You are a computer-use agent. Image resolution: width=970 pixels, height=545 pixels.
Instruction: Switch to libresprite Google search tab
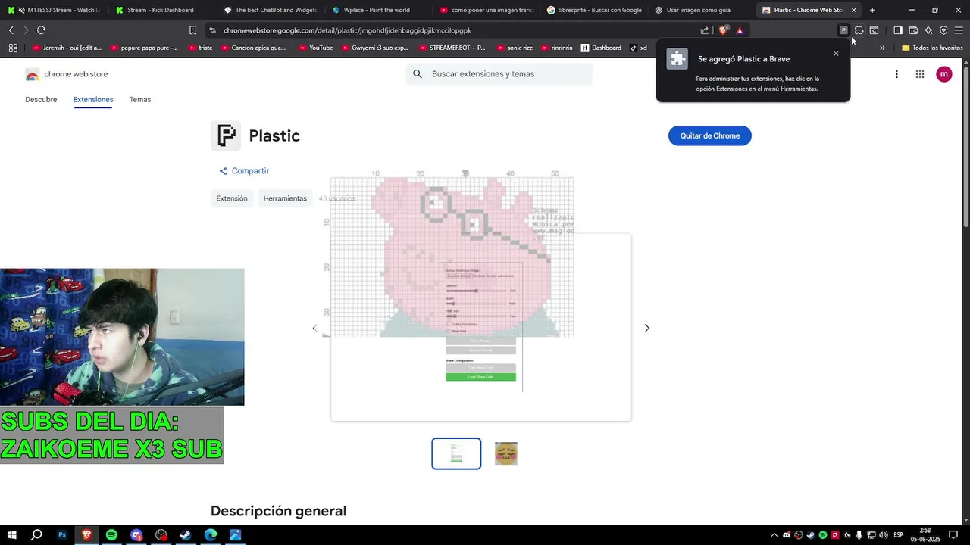tap(593, 10)
